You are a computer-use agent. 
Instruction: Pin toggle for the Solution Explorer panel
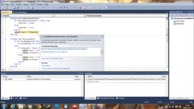[190, 12]
